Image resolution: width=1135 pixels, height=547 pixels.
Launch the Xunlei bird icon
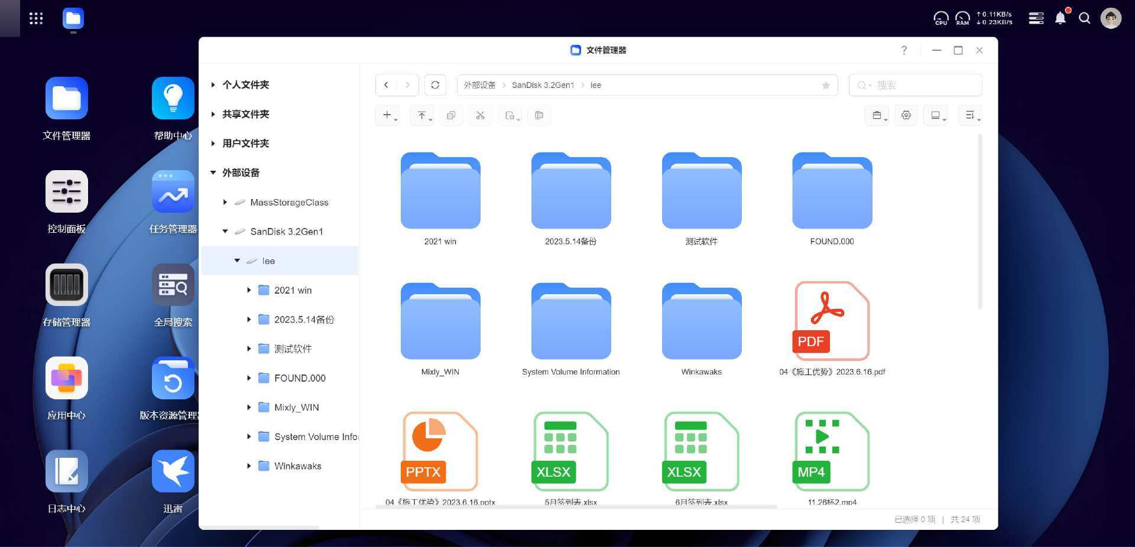coord(173,471)
